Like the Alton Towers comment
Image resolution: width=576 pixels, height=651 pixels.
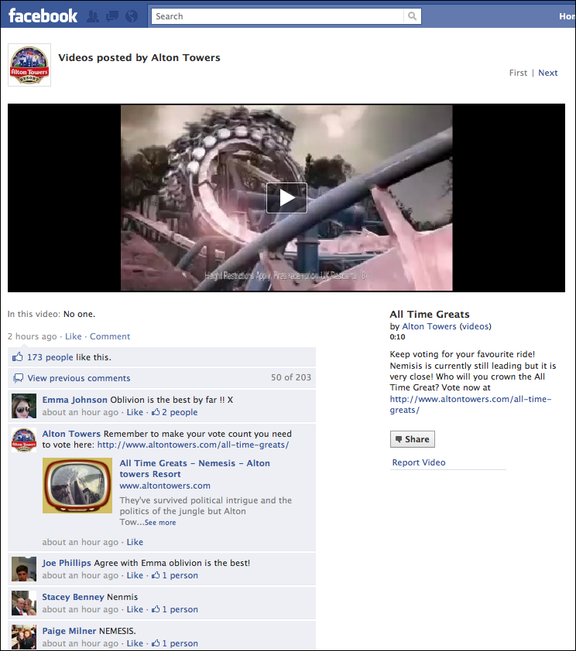pos(135,542)
